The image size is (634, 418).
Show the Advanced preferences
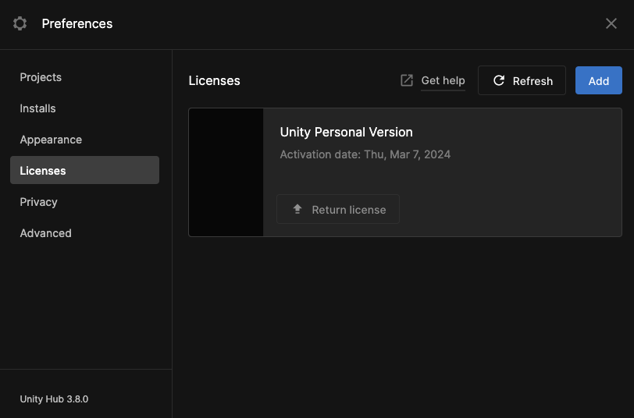pyautogui.click(x=84, y=233)
